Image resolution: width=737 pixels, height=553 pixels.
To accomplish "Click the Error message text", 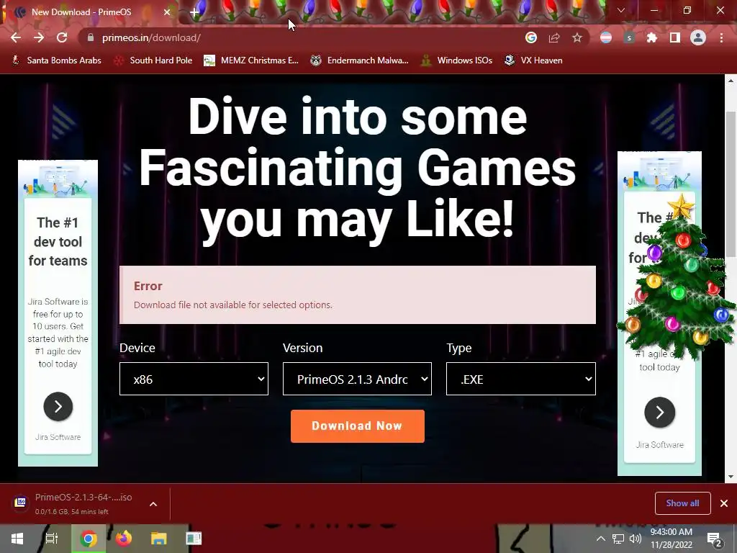I will pyautogui.click(x=232, y=305).
